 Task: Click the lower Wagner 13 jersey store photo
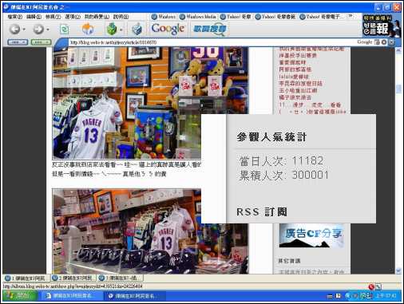[150, 231]
